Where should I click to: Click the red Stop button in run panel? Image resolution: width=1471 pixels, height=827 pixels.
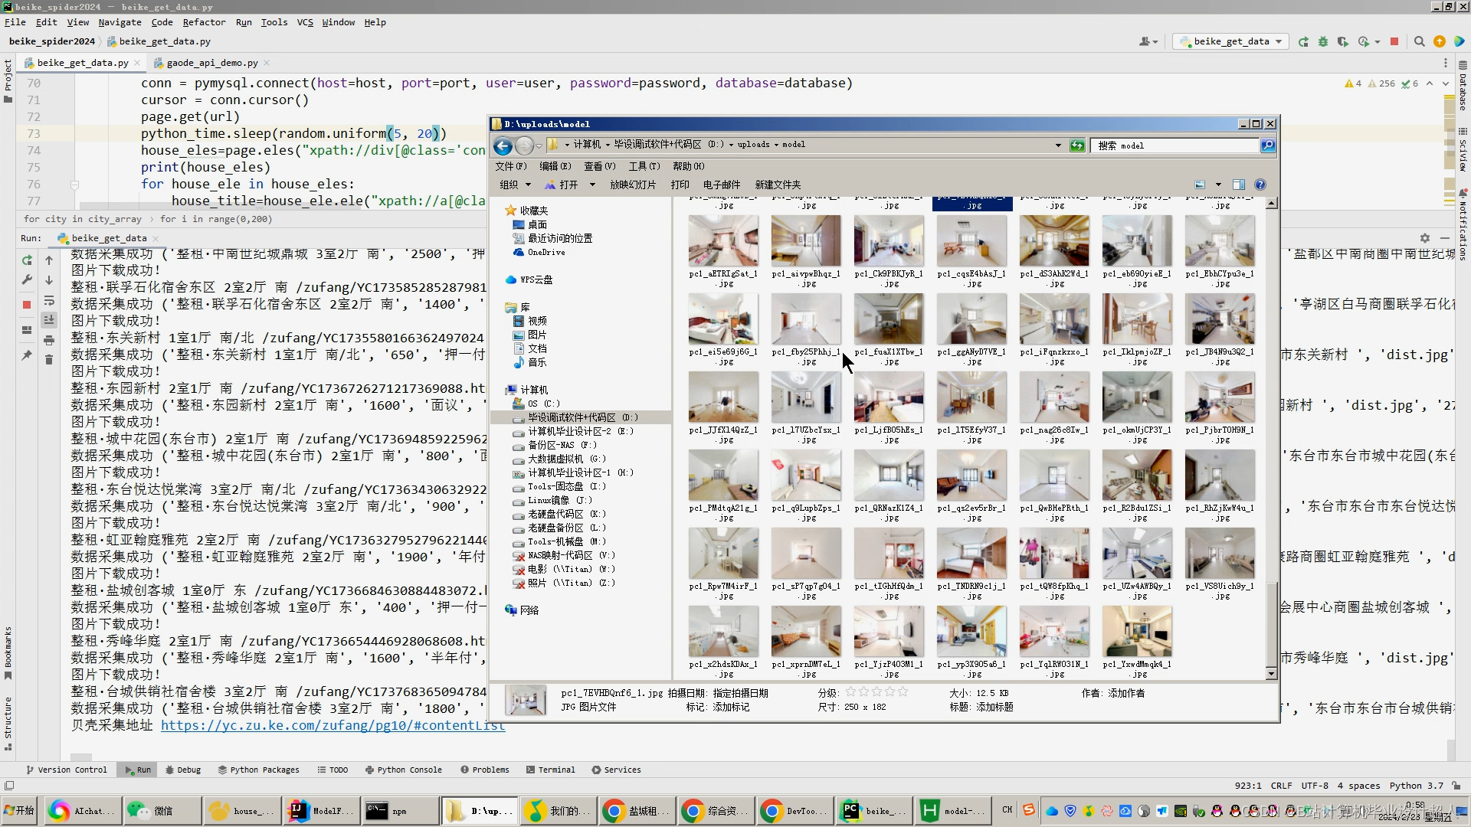click(x=27, y=305)
